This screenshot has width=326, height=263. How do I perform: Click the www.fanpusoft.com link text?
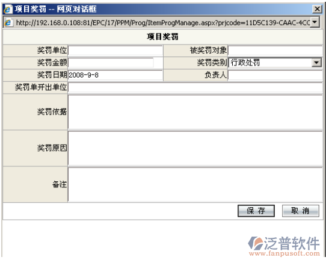(284, 253)
